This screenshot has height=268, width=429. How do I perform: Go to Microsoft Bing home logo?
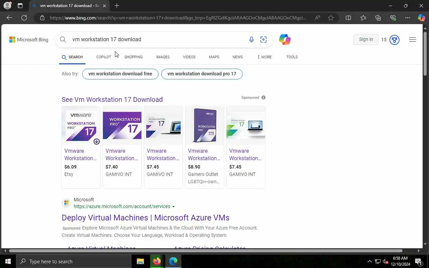coord(29,40)
